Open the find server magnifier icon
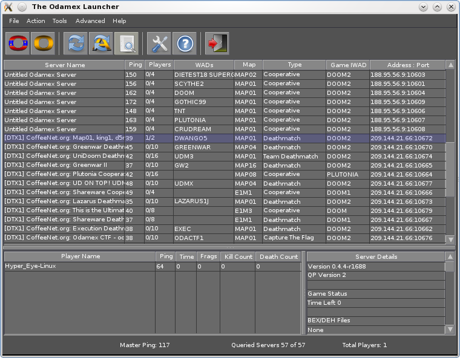460x358 pixels. [x=126, y=44]
